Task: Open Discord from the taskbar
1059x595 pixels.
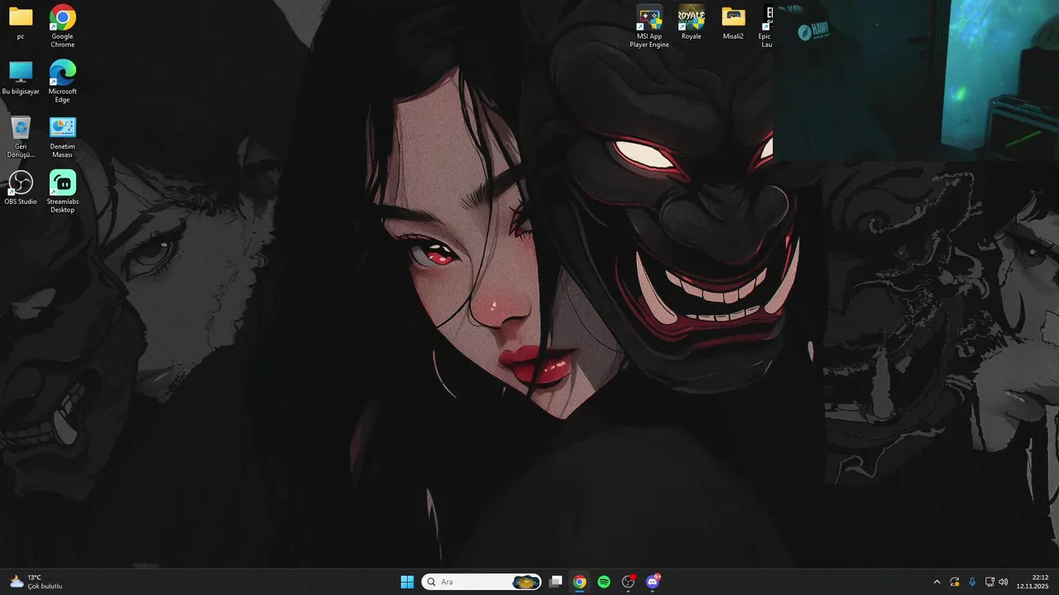Action: 653,582
